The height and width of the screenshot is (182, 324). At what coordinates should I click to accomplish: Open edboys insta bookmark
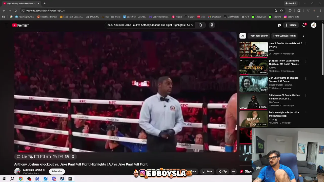pyautogui.click(x=291, y=17)
